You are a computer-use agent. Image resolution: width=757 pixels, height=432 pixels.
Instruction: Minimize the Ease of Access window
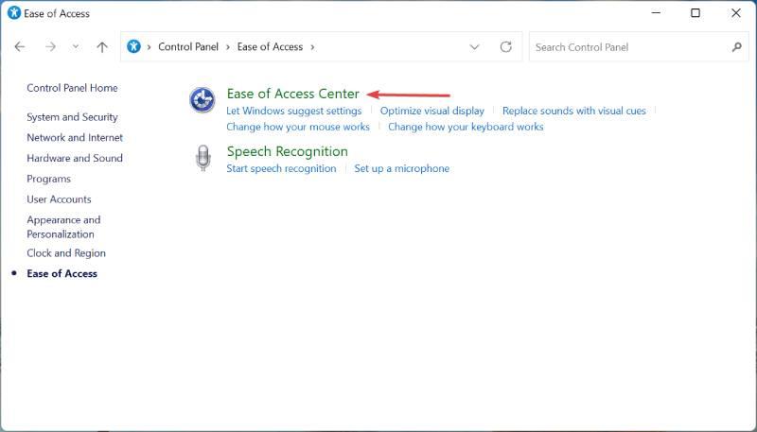(x=656, y=13)
